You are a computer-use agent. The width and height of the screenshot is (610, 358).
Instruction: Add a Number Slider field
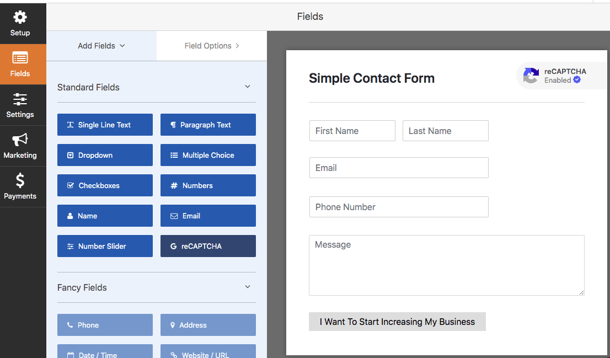pyautogui.click(x=105, y=246)
